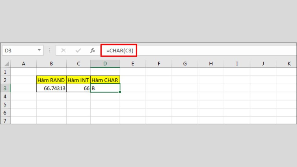The width and height of the screenshot is (297, 167).
Task: Select row header 7
Action: [x=5, y=121]
